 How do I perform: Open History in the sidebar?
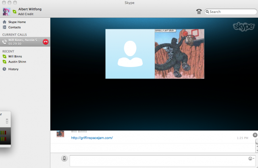(x=13, y=69)
